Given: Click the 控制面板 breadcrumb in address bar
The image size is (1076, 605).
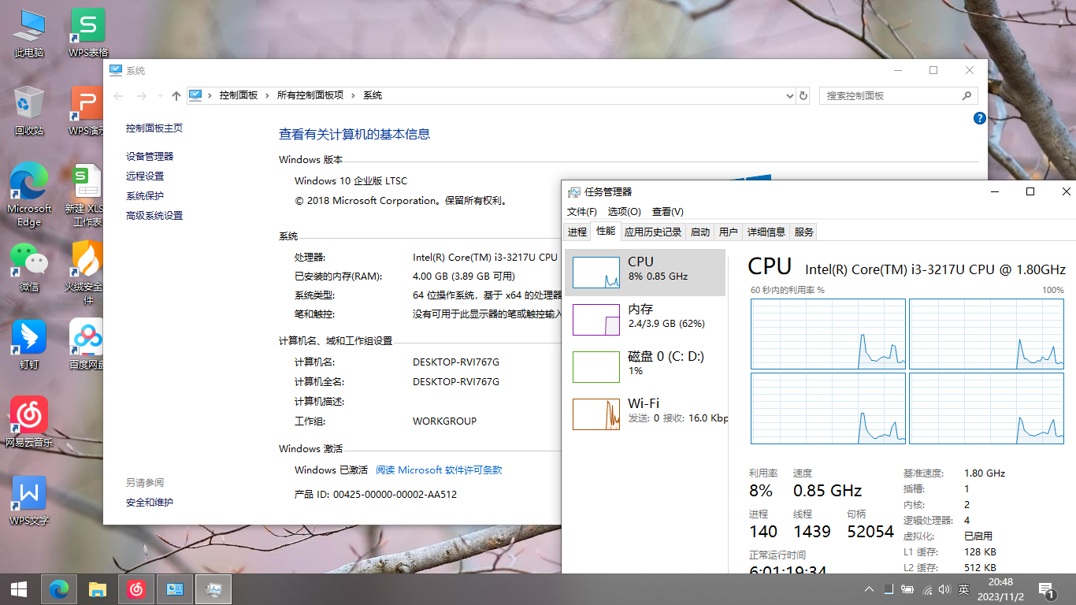Looking at the screenshot, I should coord(239,95).
